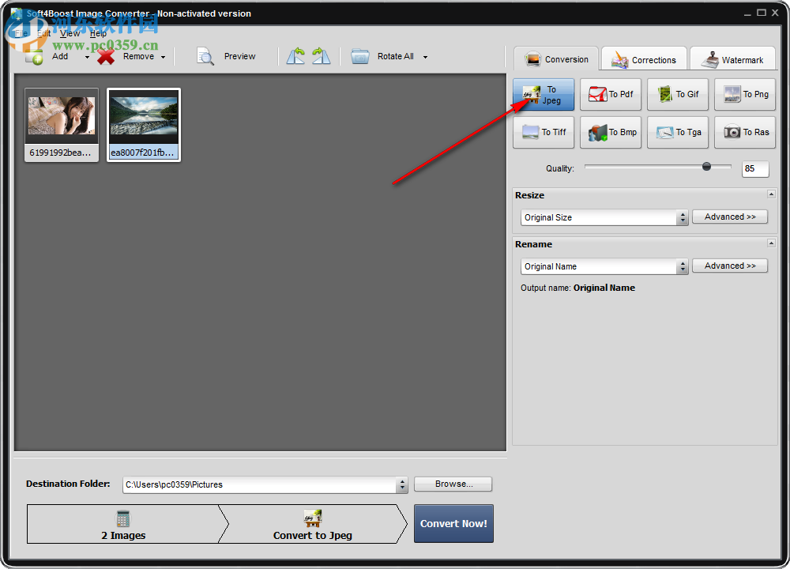Open the Original Size resize dropdown
The width and height of the screenshot is (790, 569).
684,217
